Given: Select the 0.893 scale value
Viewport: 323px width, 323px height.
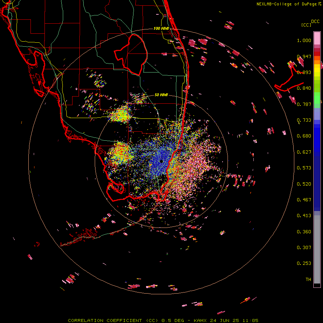Looking at the screenshot, I should (304, 72).
